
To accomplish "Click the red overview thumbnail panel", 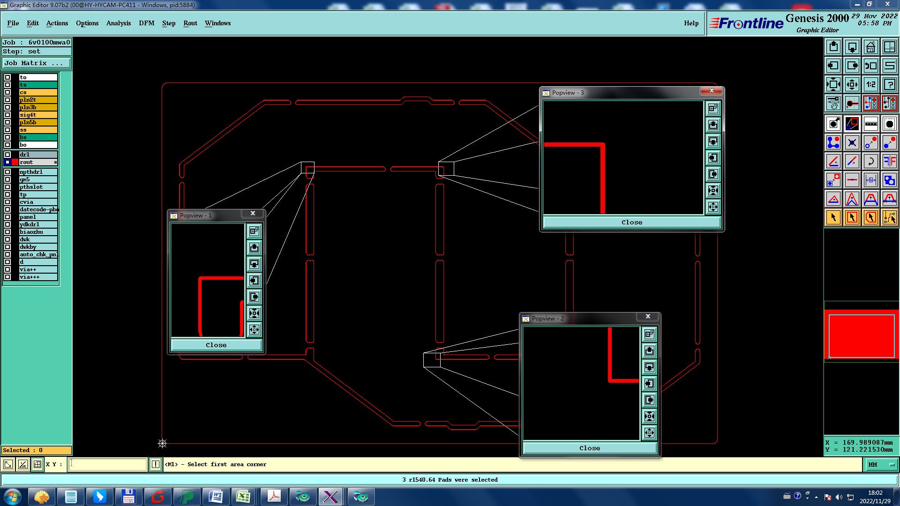I will point(862,335).
